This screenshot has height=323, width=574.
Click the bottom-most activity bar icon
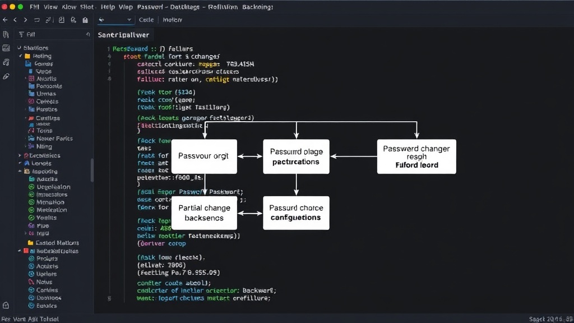(x=6, y=305)
